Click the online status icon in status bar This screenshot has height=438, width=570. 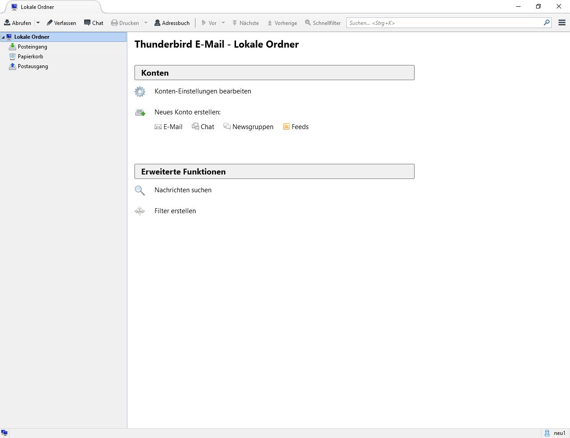[x=4, y=433]
